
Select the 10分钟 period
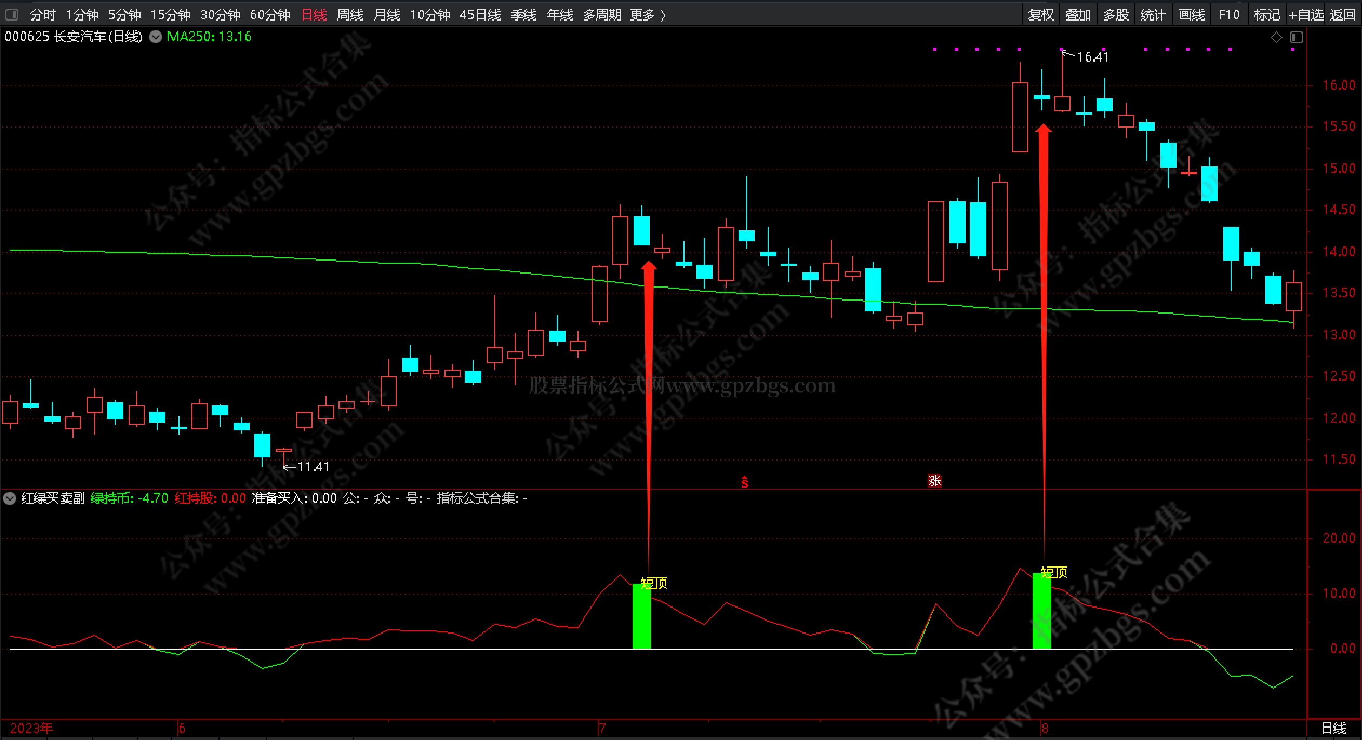click(x=430, y=15)
